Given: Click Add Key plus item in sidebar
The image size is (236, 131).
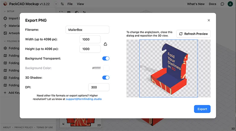Looking at the screenshot, I should pyautogui.click(x=12, y=93).
